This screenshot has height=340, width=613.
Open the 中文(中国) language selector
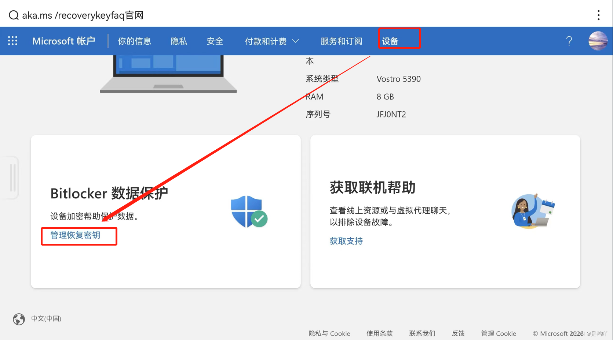tap(46, 319)
